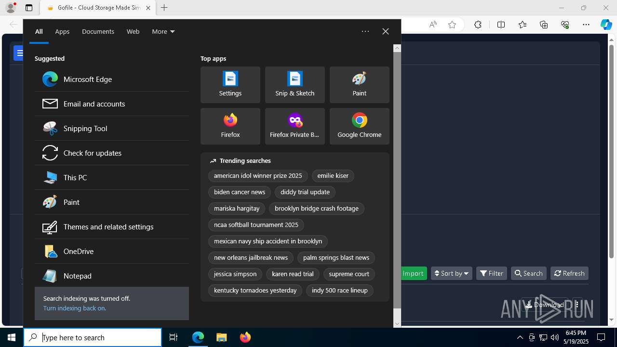
Task: Open Edge from the taskbar
Action: (198, 337)
